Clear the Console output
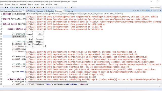Viewport: 162px width, 91px height. 141,11
